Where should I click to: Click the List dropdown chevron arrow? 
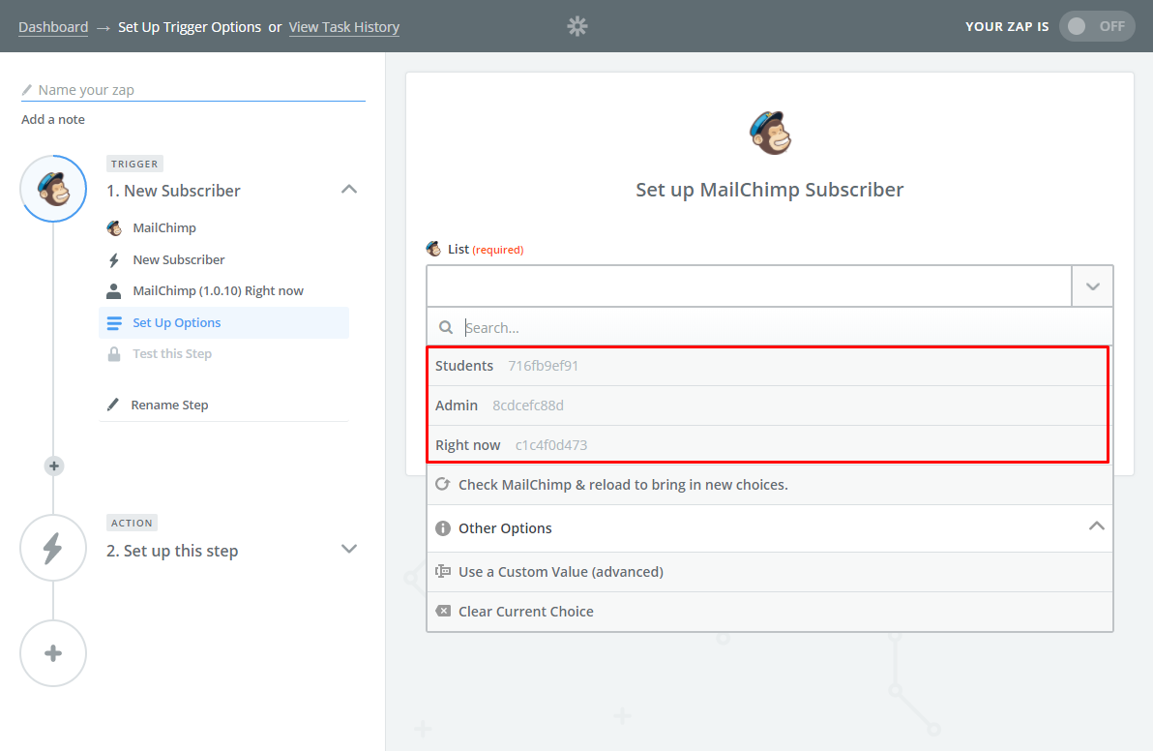coord(1093,286)
